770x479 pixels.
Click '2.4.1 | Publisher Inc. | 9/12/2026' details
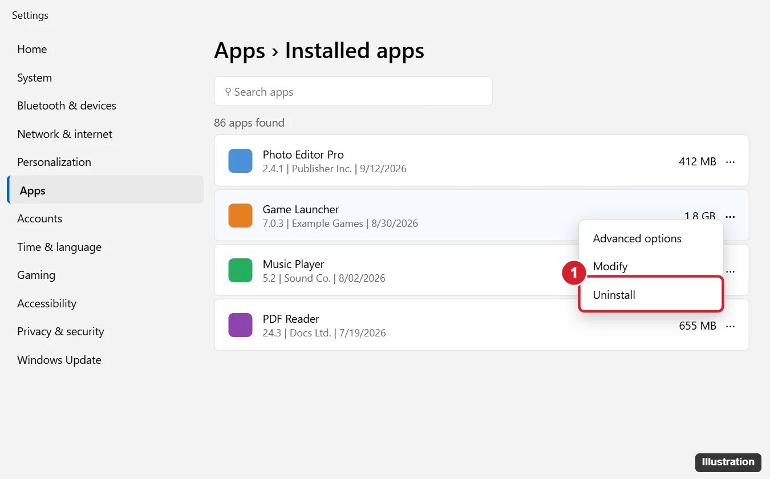(x=334, y=169)
